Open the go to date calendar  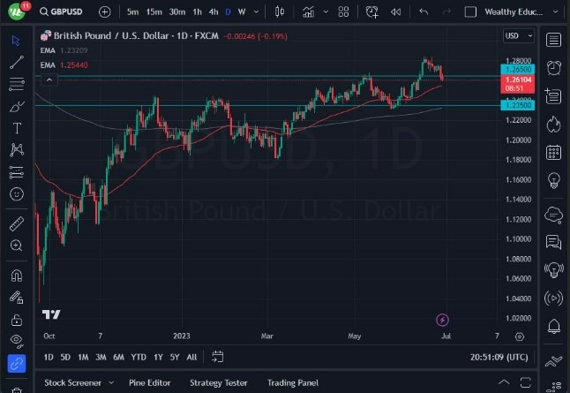218,357
